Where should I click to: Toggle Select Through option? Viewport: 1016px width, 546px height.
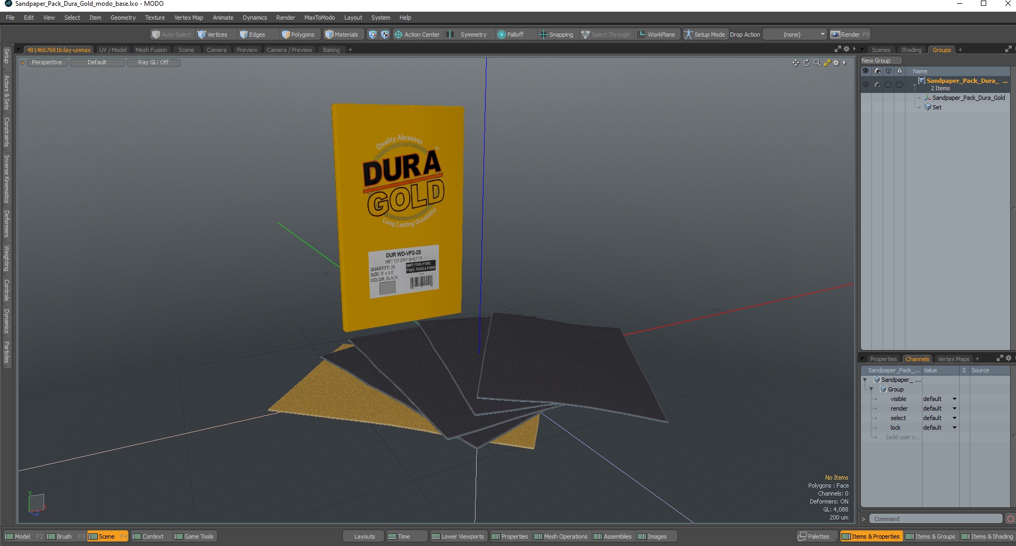pos(606,35)
